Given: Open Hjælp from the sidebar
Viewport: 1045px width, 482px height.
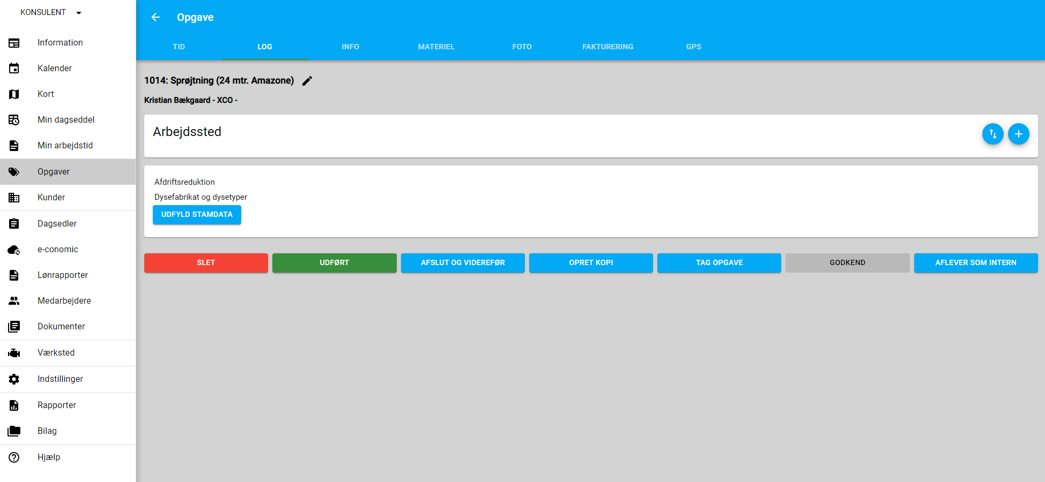Looking at the screenshot, I should pos(68,457).
